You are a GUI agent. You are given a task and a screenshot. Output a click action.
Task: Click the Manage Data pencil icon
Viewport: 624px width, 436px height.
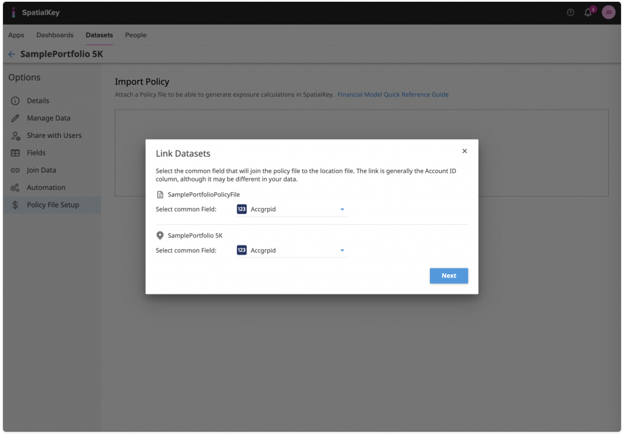[x=16, y=119]
